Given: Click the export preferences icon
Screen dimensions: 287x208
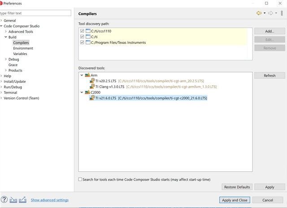Looking at the screenshot, I should click(23, 200).
